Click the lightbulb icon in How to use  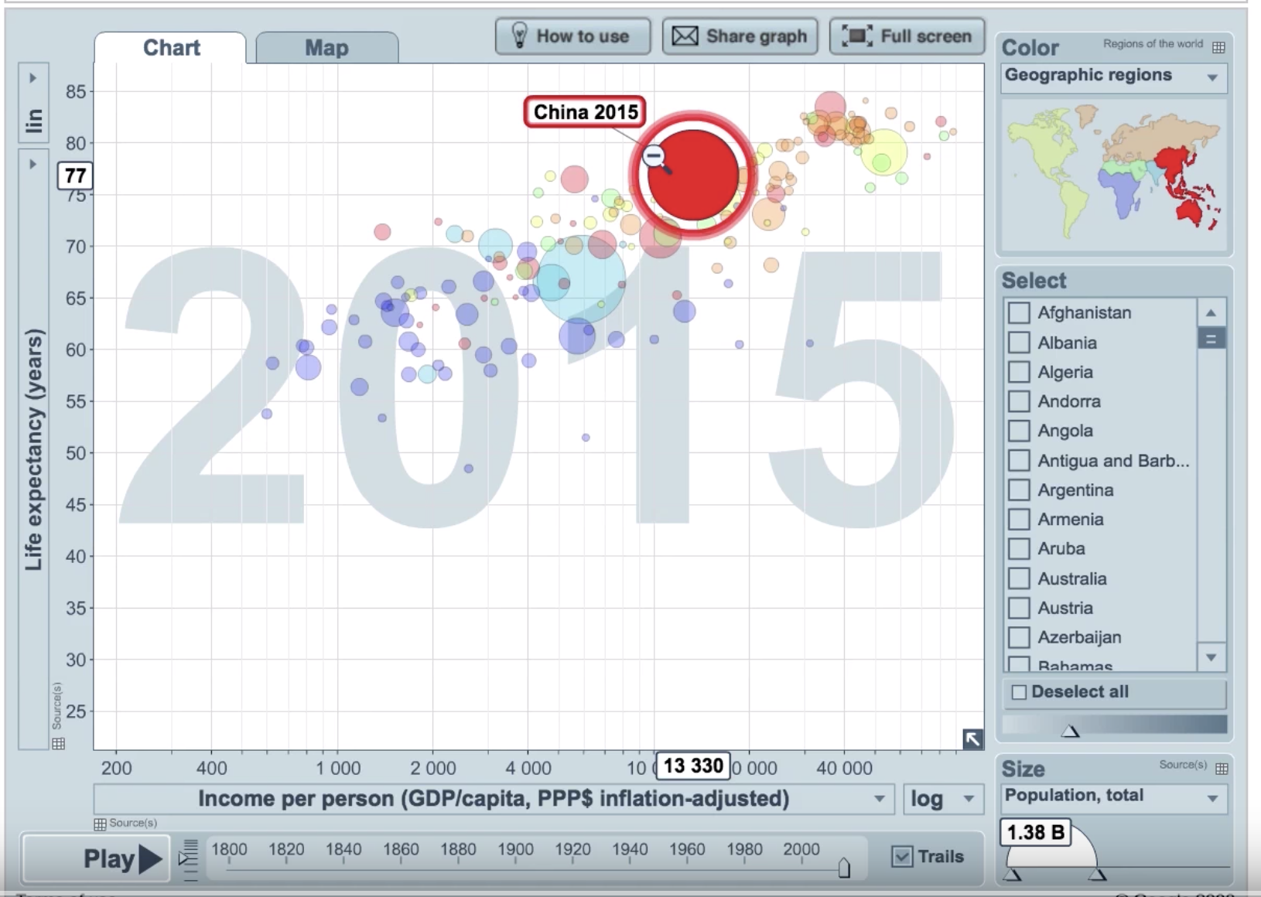[x=519, y=36]
